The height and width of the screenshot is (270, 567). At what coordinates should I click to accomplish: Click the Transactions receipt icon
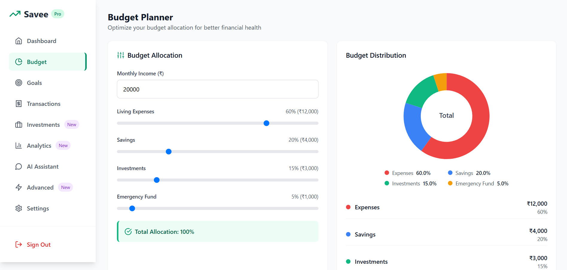19,104
